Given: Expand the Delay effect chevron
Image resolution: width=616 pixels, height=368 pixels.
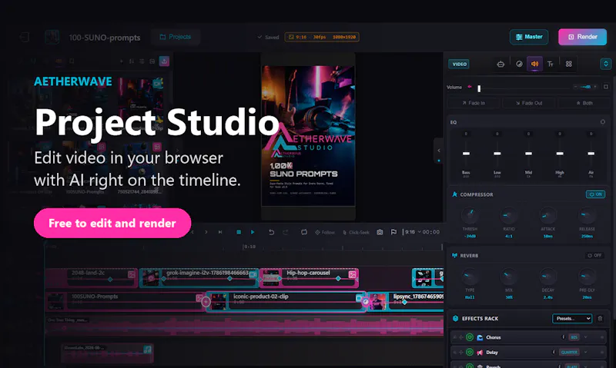Looking at the screenshot, I should [x=586, y=353].
